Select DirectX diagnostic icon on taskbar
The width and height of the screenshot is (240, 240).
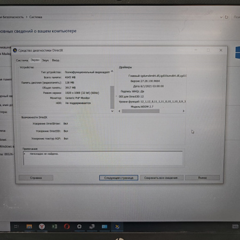pos(117,227)
